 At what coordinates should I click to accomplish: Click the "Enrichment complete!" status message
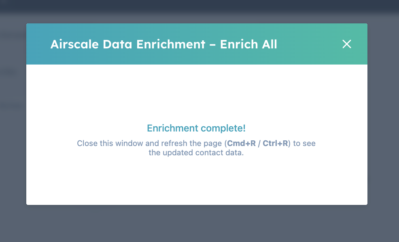click(x=196, y=128)
